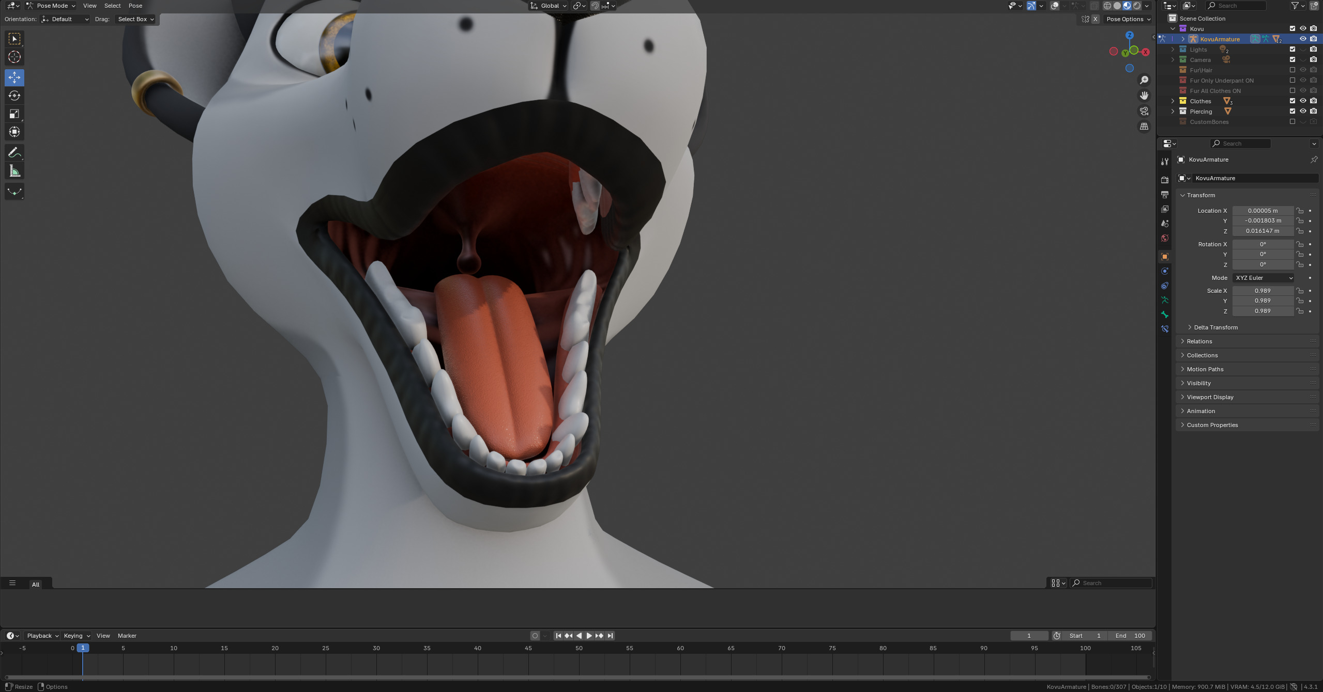Select the Annotate tool
Image resolution: width=1323 pixels, height=692 pixels.
(x=14, y=152)
